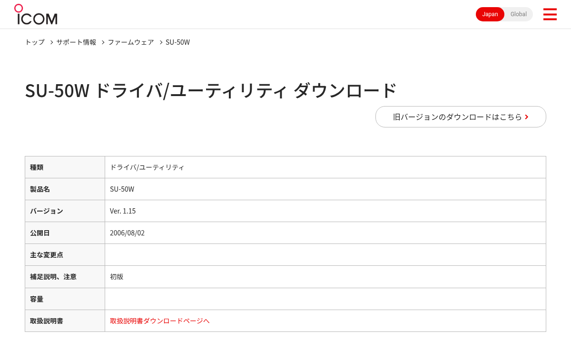Open 旧バージョンのダウンロードはこちら button
Image resolution: width=571 pixels, height=360 pixels.
click(x=461, y=117)
